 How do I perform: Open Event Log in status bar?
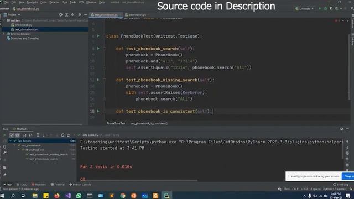tap(341, 184)
